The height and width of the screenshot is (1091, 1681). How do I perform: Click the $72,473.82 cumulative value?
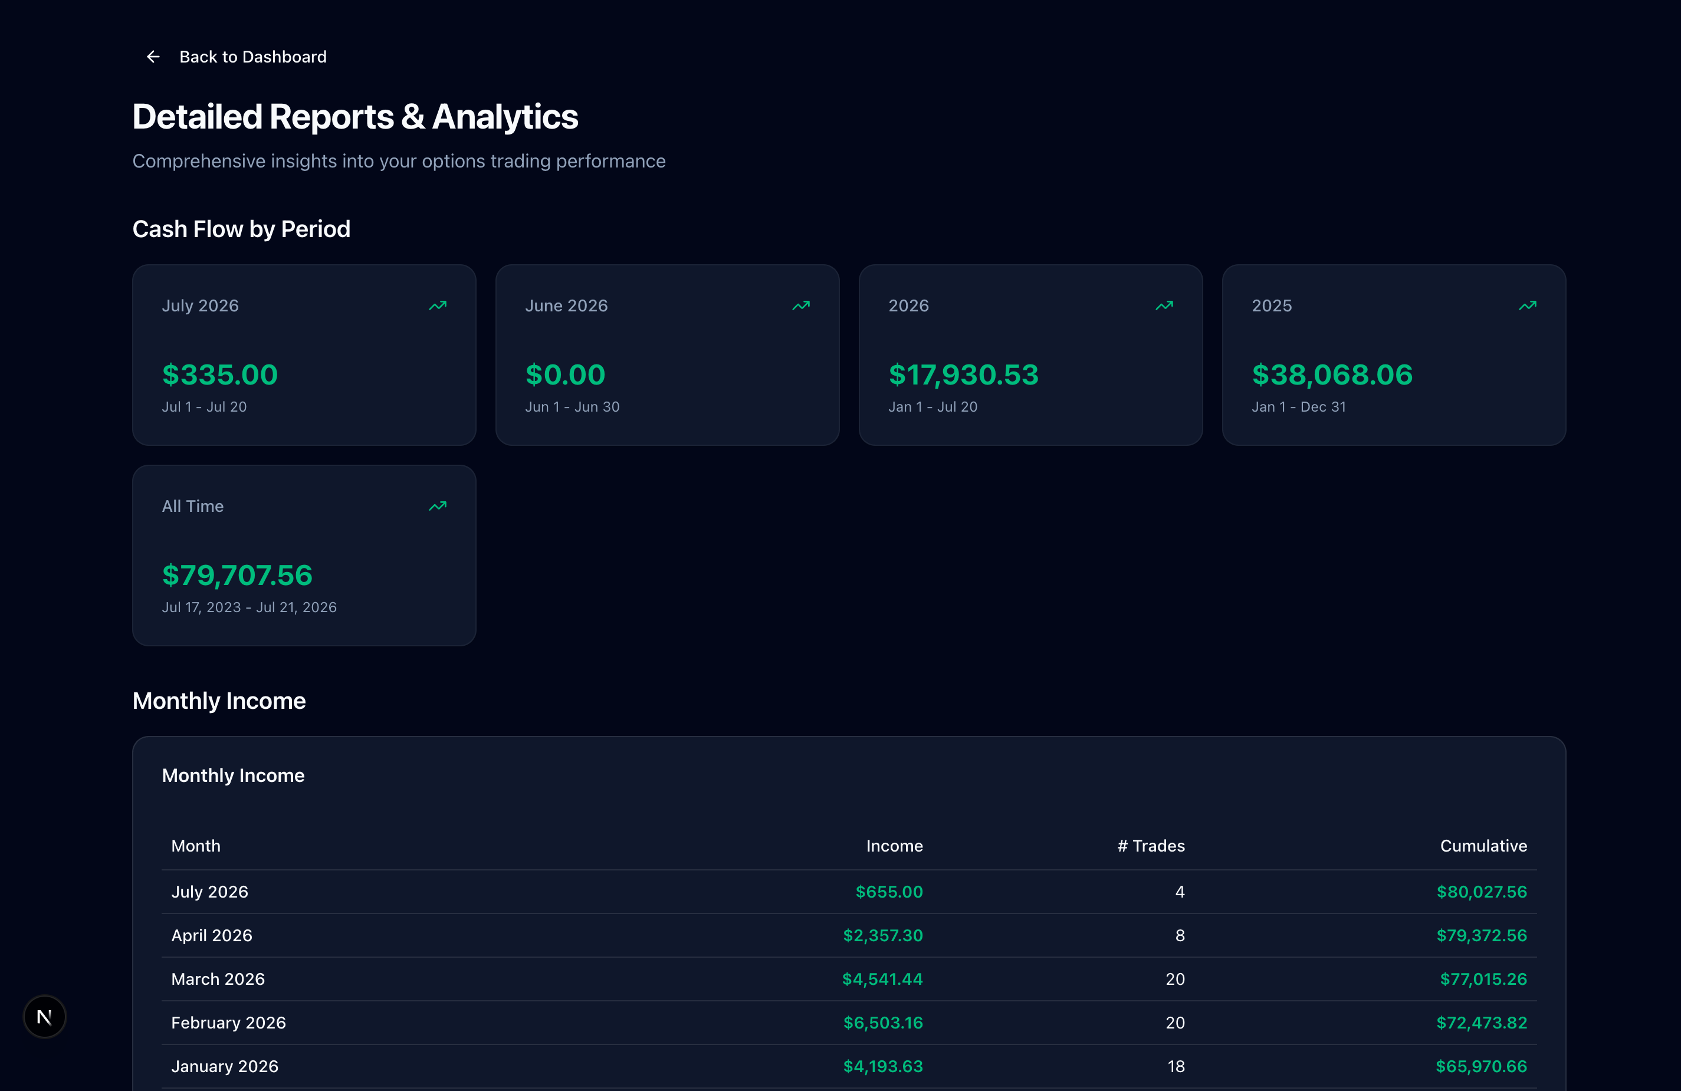click(x=1482, y=1023)
